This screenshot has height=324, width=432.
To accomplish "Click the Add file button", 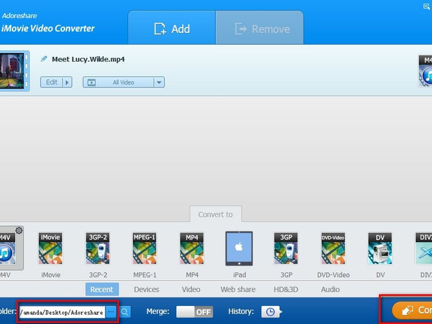I will [x=172, y=28].
